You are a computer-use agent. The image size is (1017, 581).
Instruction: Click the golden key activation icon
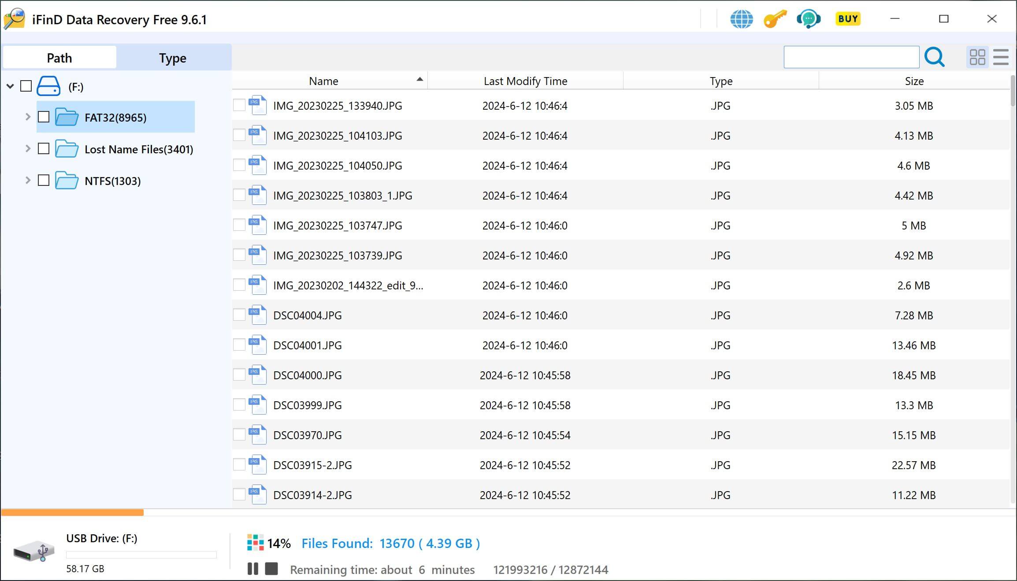click(x=775, y=19)
